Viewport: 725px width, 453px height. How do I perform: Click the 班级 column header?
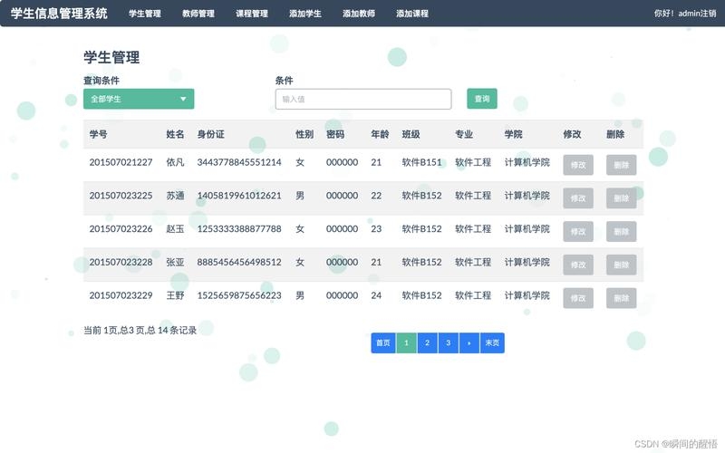(411, 134)
